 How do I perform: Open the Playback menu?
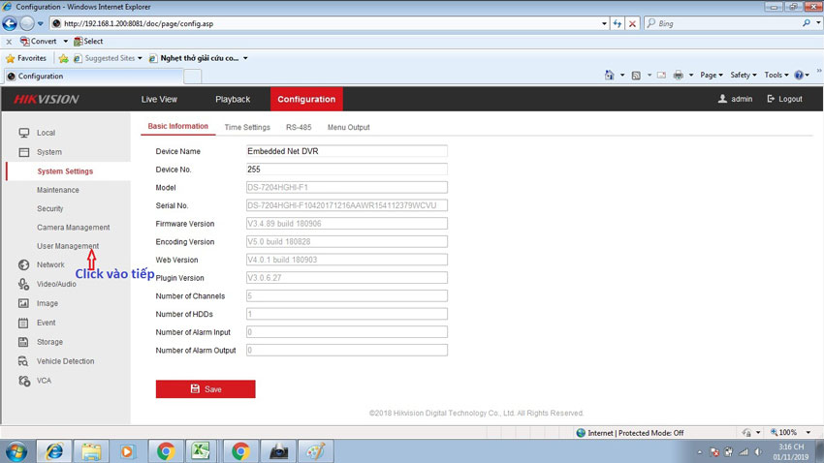coord(233,99)
